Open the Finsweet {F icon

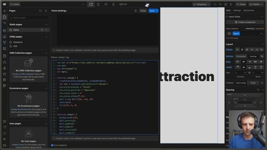(5, 85)
